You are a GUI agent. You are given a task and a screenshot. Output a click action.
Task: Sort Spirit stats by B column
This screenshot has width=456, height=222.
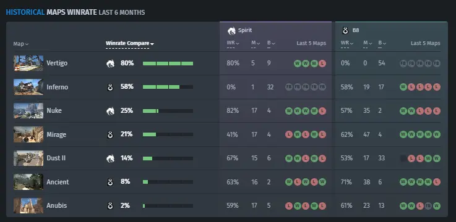point(271,43)
